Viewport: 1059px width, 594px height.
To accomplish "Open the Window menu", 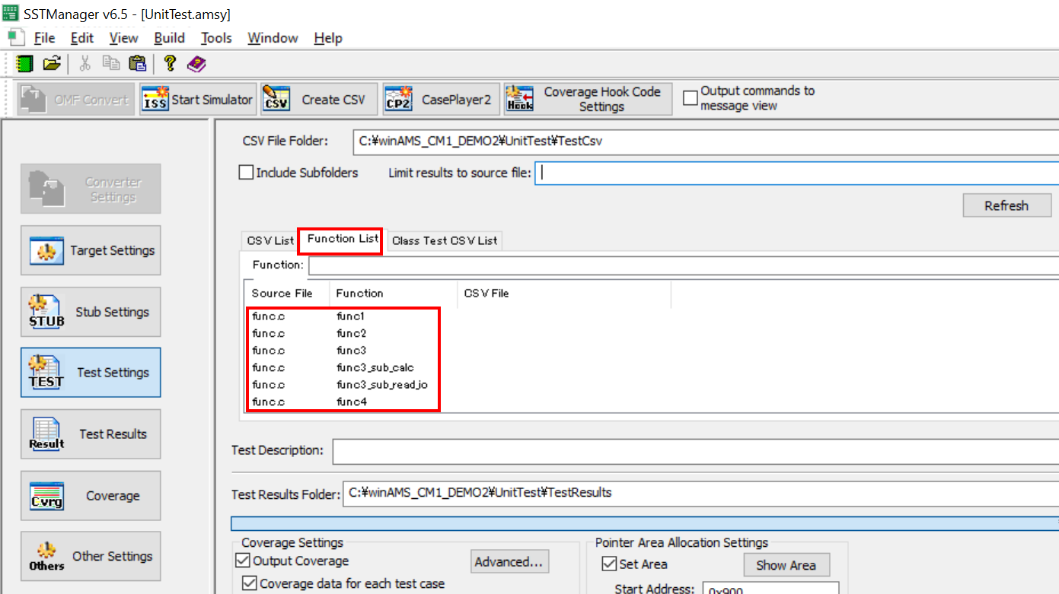I will (x=273, y=38).
